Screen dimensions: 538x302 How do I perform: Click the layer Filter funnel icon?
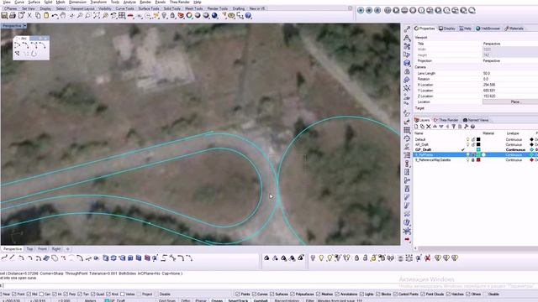point(453,127)
